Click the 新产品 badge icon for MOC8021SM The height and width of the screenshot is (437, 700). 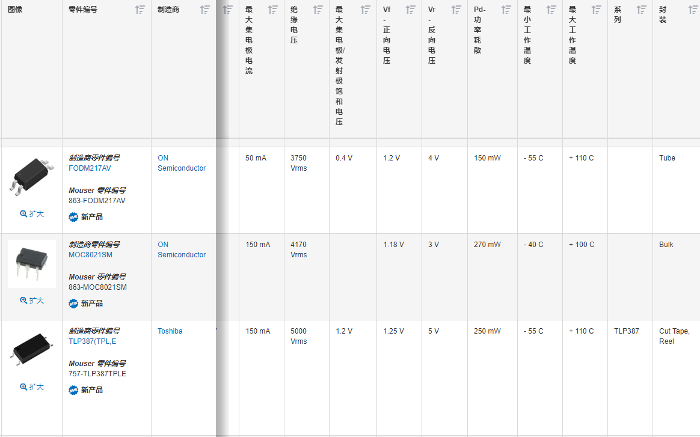pos(73,304)
